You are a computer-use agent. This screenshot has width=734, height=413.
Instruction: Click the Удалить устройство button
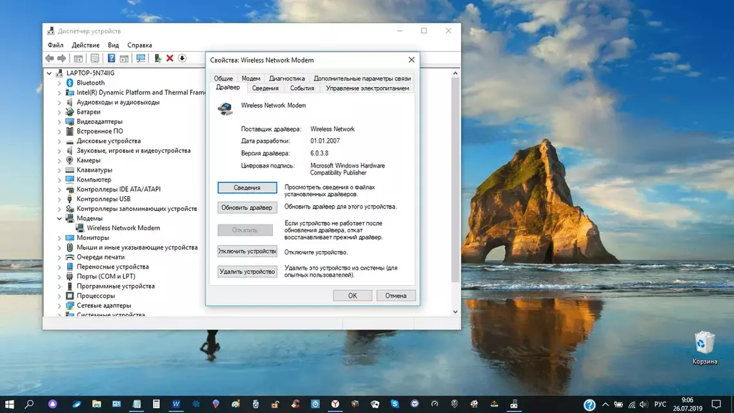[x=246, y=271]
